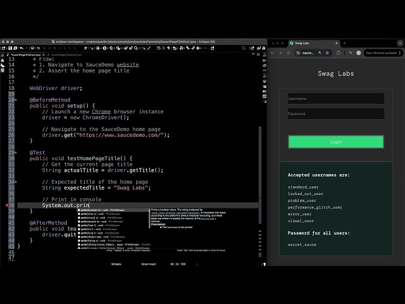Select print(Object obj) completion proposal
405x304 pixels.
click(x=113, y=237)
